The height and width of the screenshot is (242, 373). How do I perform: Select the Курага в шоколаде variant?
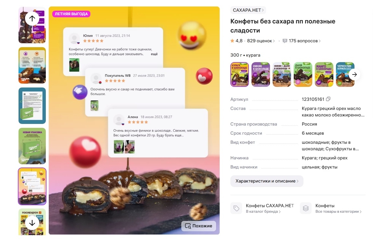239,74
